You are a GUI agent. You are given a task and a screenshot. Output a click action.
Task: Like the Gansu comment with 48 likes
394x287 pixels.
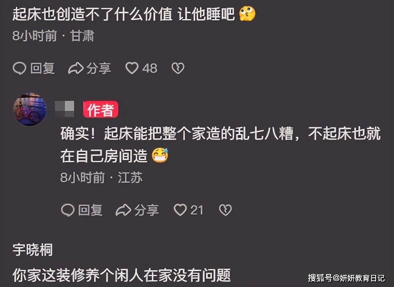pyautogui.click(x=132, y=68)
